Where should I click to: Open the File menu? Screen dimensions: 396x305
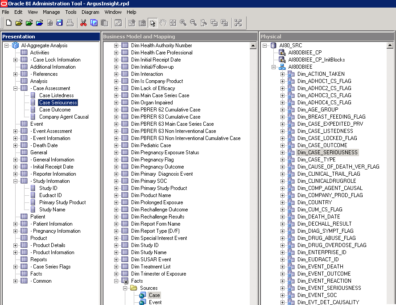5,12
